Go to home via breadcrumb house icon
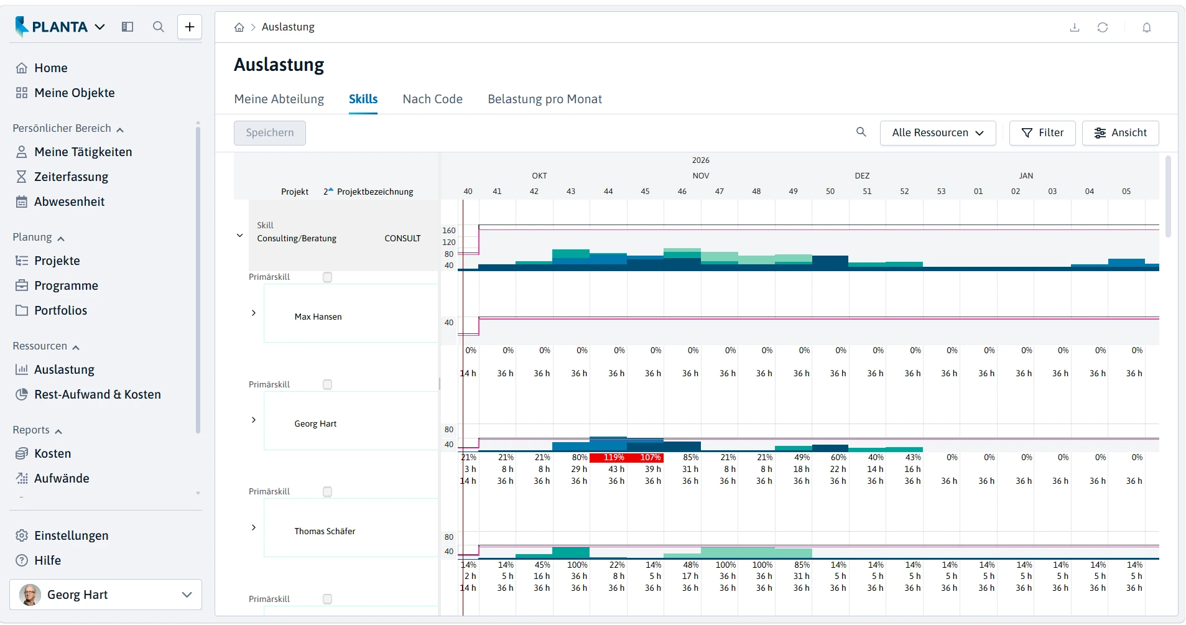The width and height of the screenshot is (1186, 625). [x=239, y=27]
